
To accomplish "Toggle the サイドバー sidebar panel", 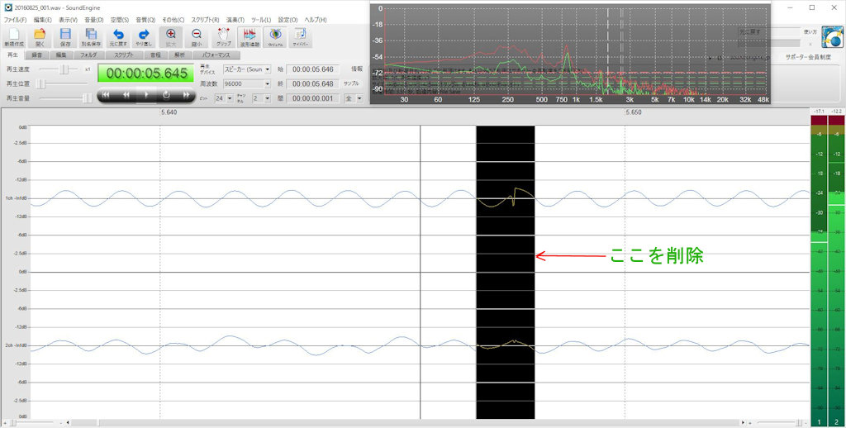I will [301, 37].
